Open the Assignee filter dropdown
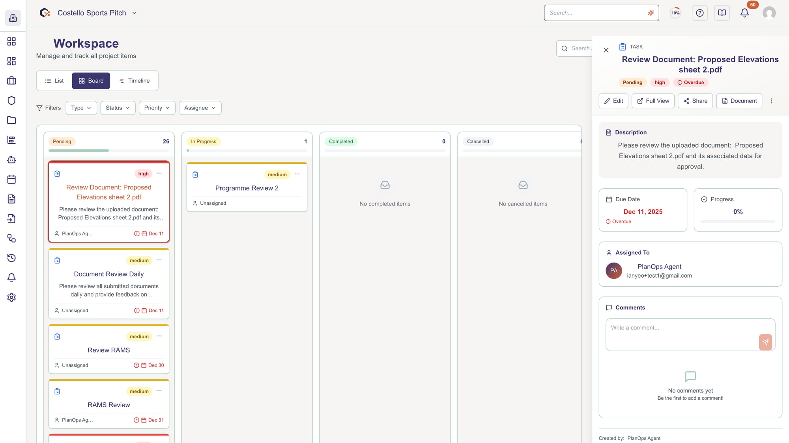Image resolution: width=789 pixels, height=443 pixels. point(200,108)
